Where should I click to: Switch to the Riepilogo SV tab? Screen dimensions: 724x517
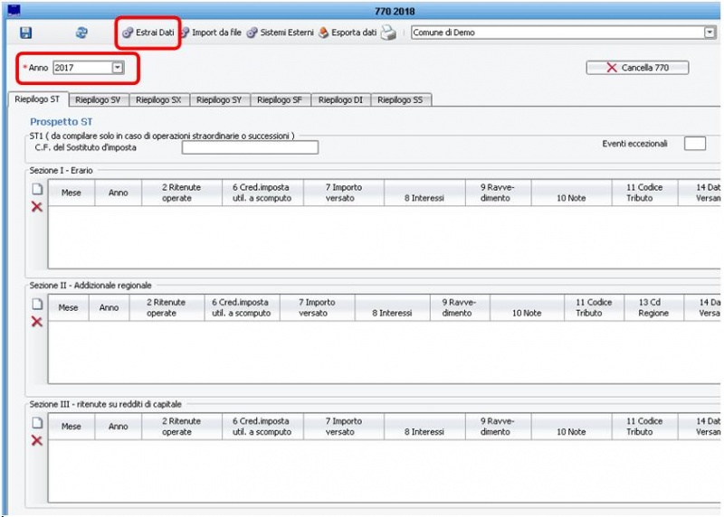[x=100, y=100]
